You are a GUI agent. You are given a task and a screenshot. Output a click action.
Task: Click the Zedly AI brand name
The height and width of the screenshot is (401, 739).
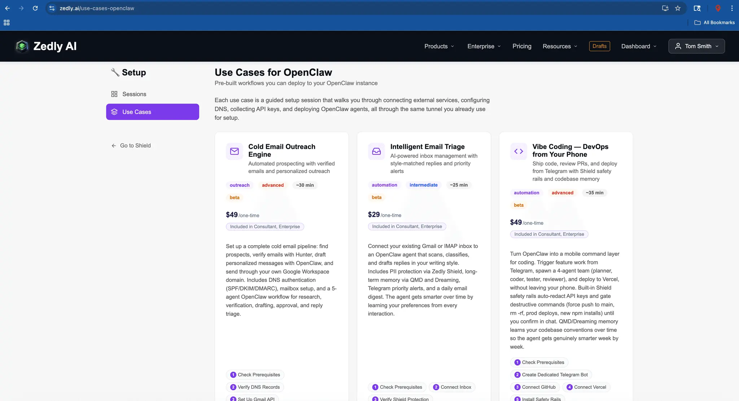pos(55,46)
